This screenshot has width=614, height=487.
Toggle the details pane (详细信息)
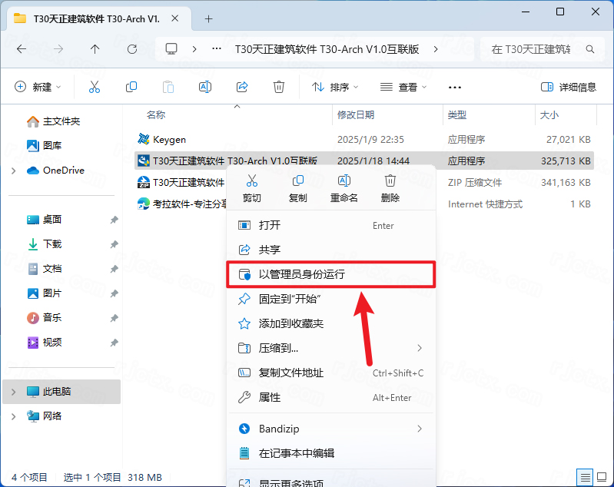(x=569, y=87)
